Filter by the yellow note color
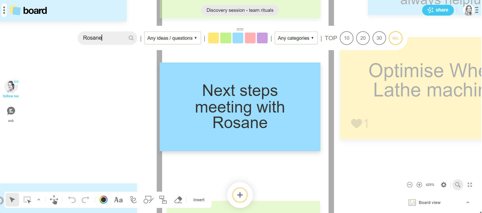This screenshot has height=213, width=482. tap(213, 38)
